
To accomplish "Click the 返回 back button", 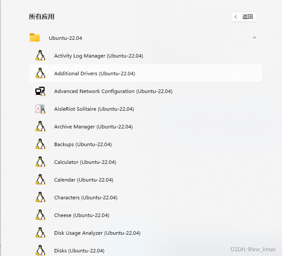I will 243,17.
